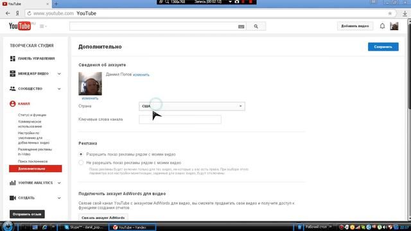
Task: Bookmark the page with the star icon
Action: (x=390, y=13)
